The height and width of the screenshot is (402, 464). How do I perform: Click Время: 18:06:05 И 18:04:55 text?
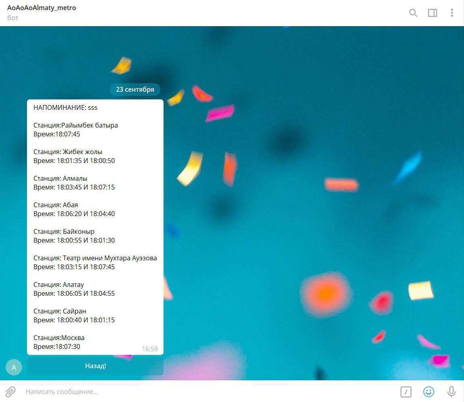click(x=74, y=294)
